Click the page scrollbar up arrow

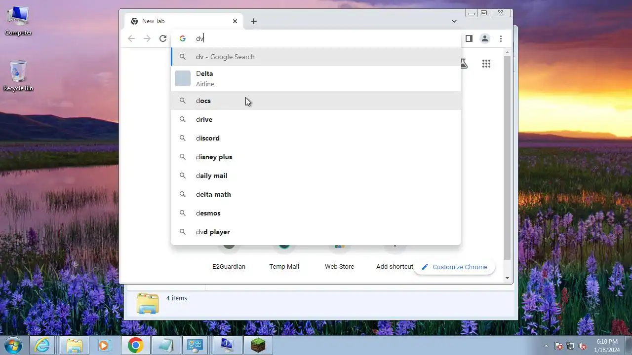[x=507, y=52]
